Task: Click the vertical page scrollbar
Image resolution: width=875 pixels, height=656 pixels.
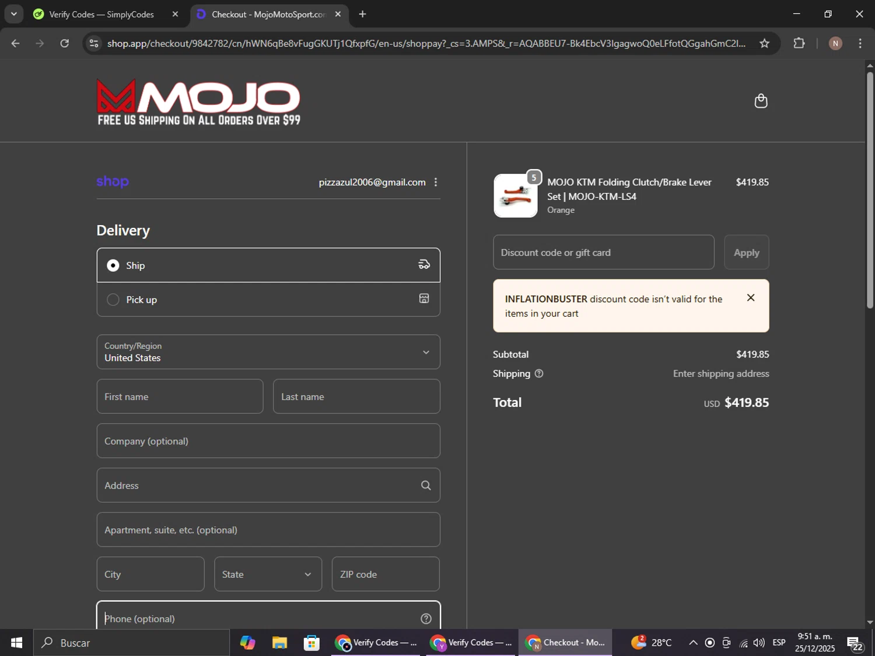Action: [870, 190]
